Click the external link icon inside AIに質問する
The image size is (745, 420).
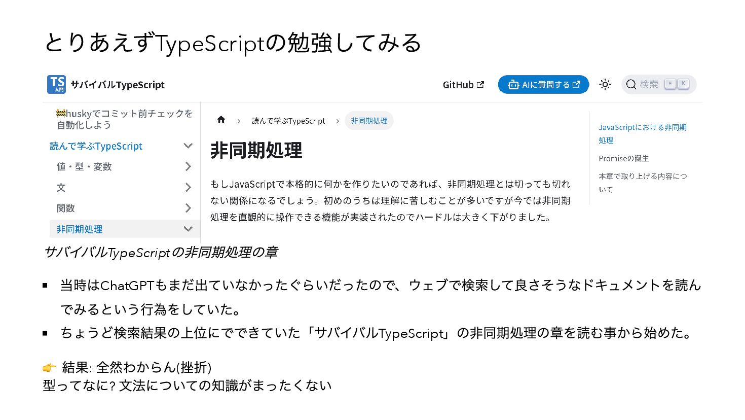[x=576, y=84]
